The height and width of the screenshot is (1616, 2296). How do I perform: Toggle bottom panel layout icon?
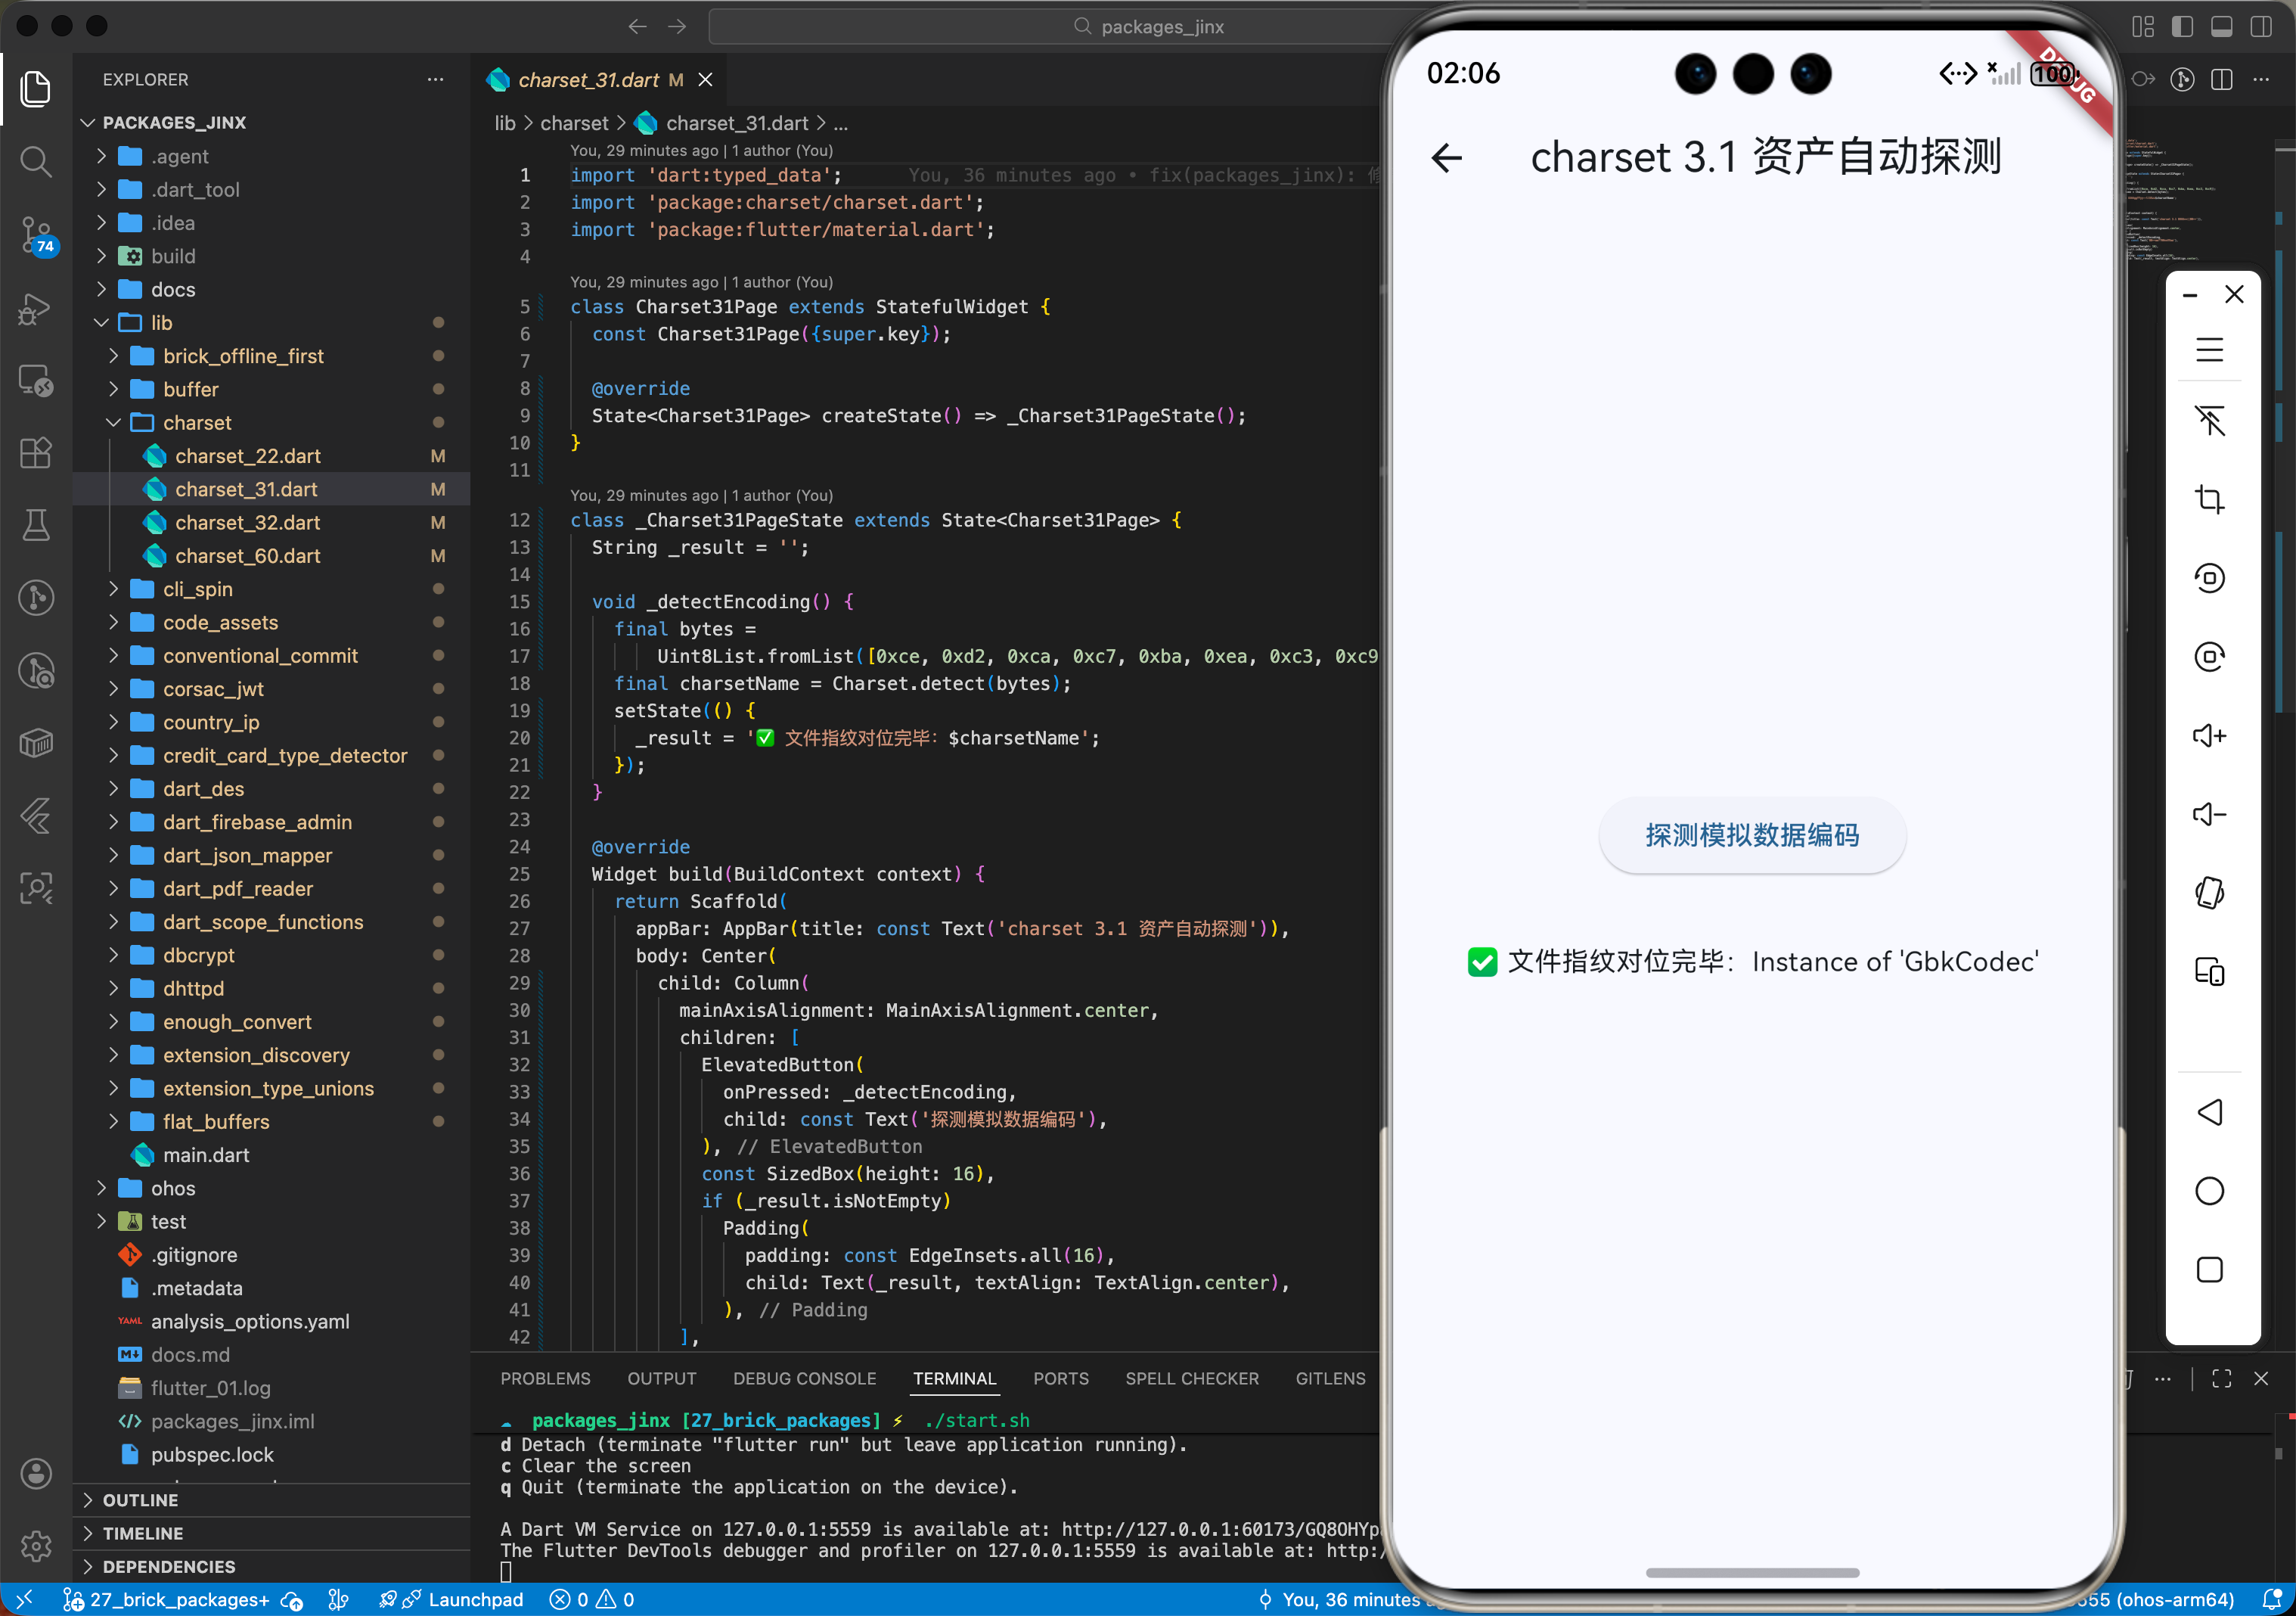tap(2221, 27)
